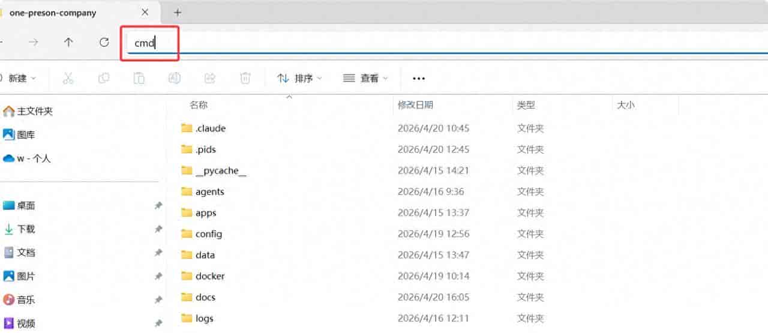Select the agents folder
Screen dimensions: 768x333
[x=210, y=191]
